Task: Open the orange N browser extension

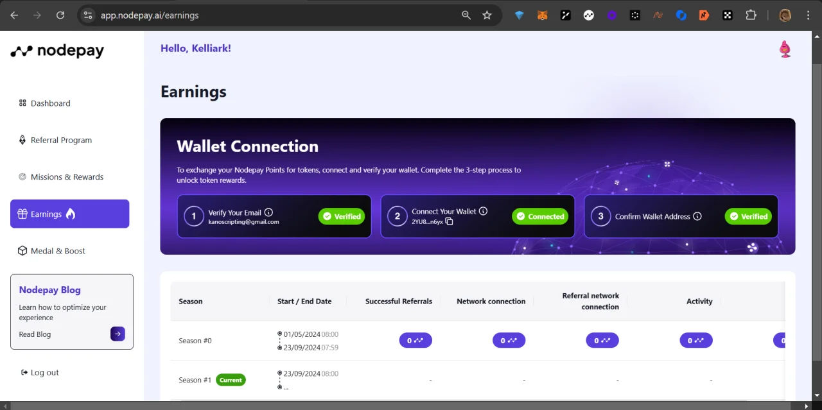Action: pos(704,15)
